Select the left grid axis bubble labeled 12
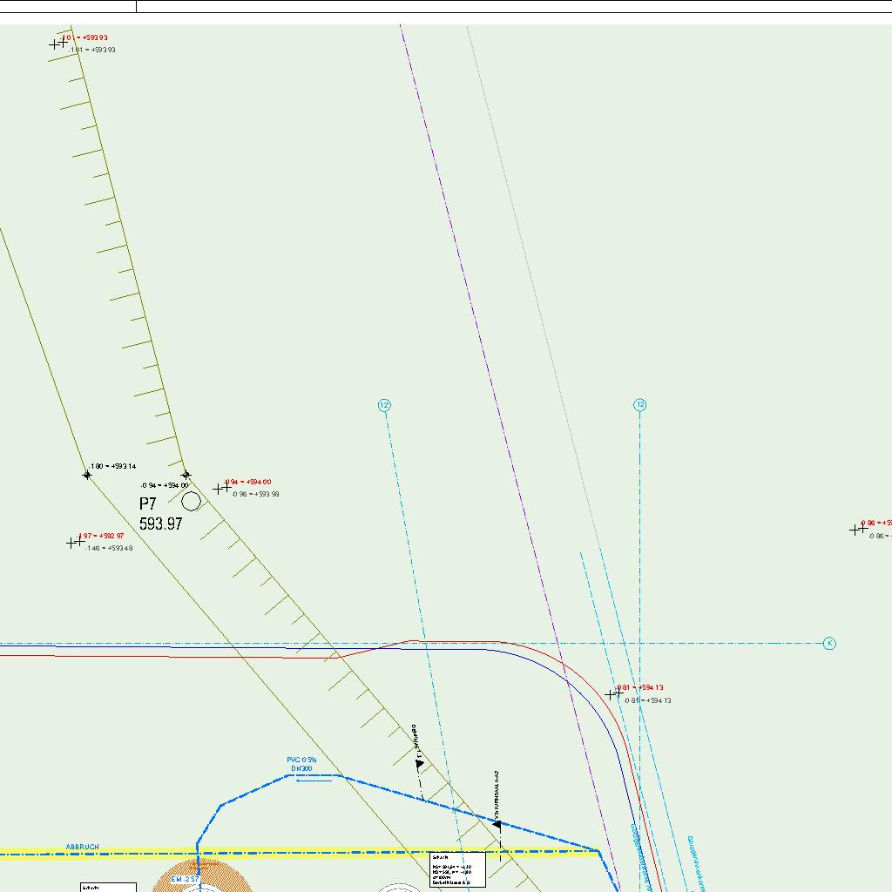892x892 pixels. [384, 405]
